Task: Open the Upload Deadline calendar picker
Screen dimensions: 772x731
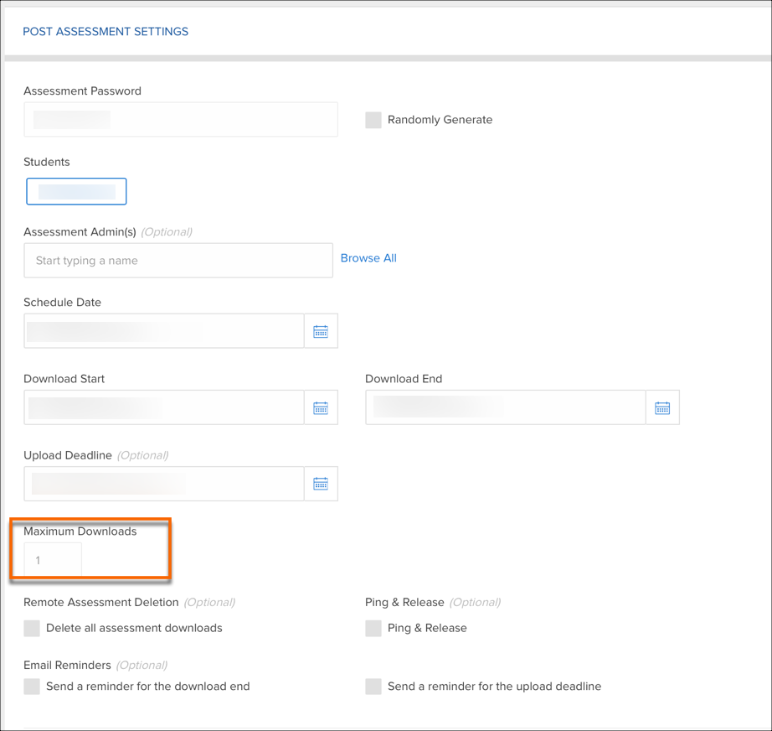Action: tap(321, 484)
